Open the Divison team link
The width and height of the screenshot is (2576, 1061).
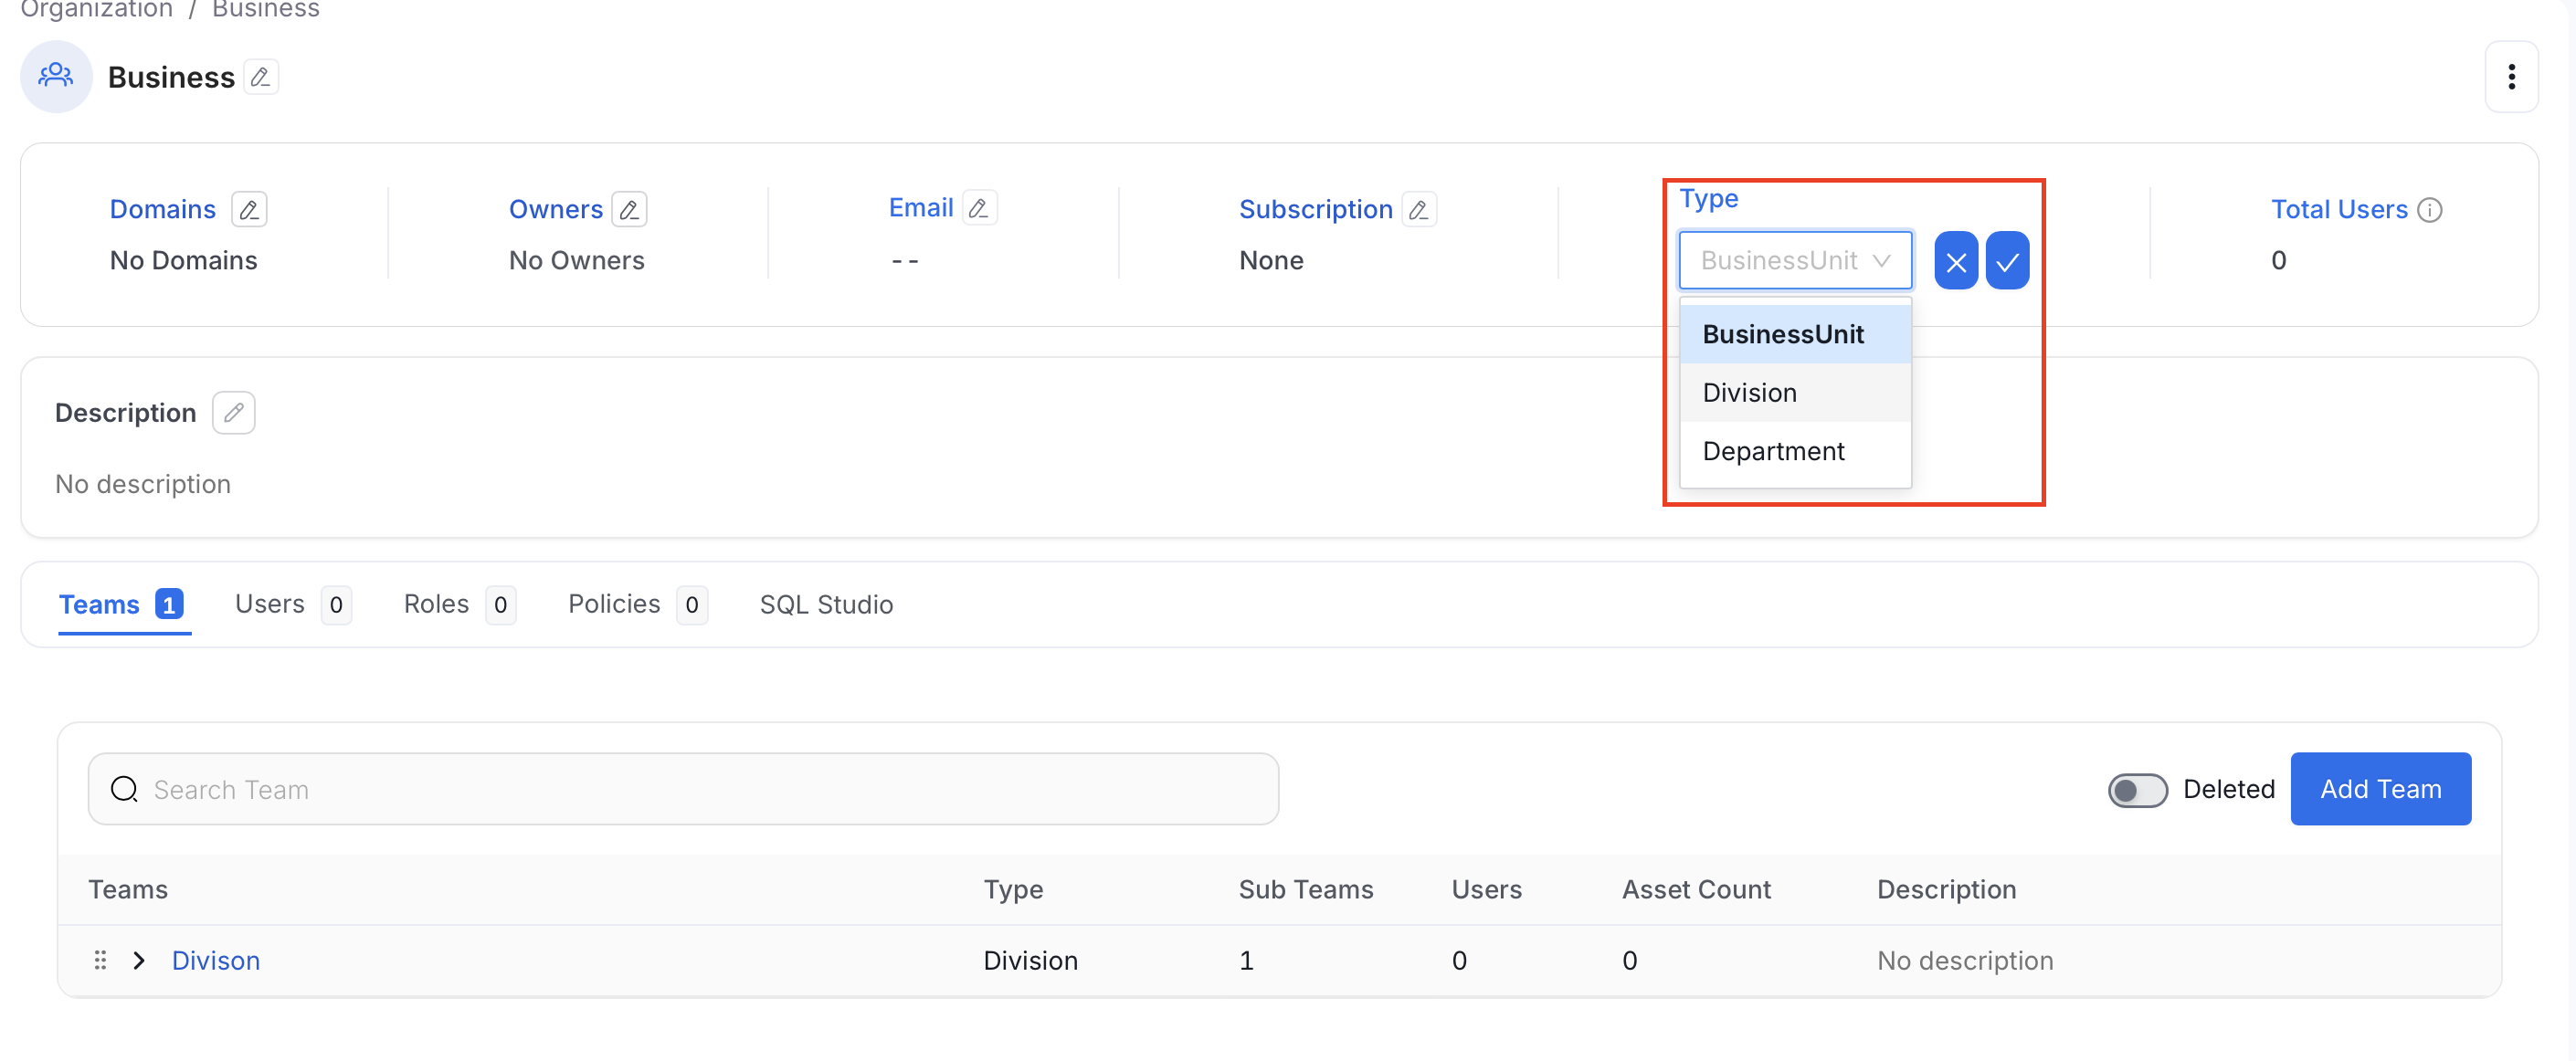point(216,960)
